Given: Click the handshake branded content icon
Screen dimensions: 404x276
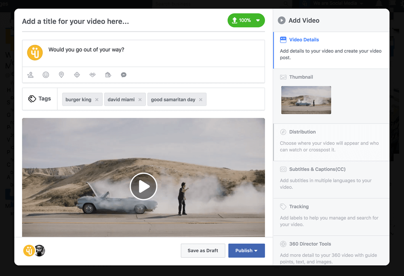Looking at the screenshot, I should (x=93, y=75).
